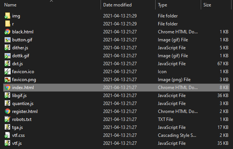The height and width of the screenshot is (149, 233).
Task: Click the TXT File type of robots.txt
Action: pos(165,119)
